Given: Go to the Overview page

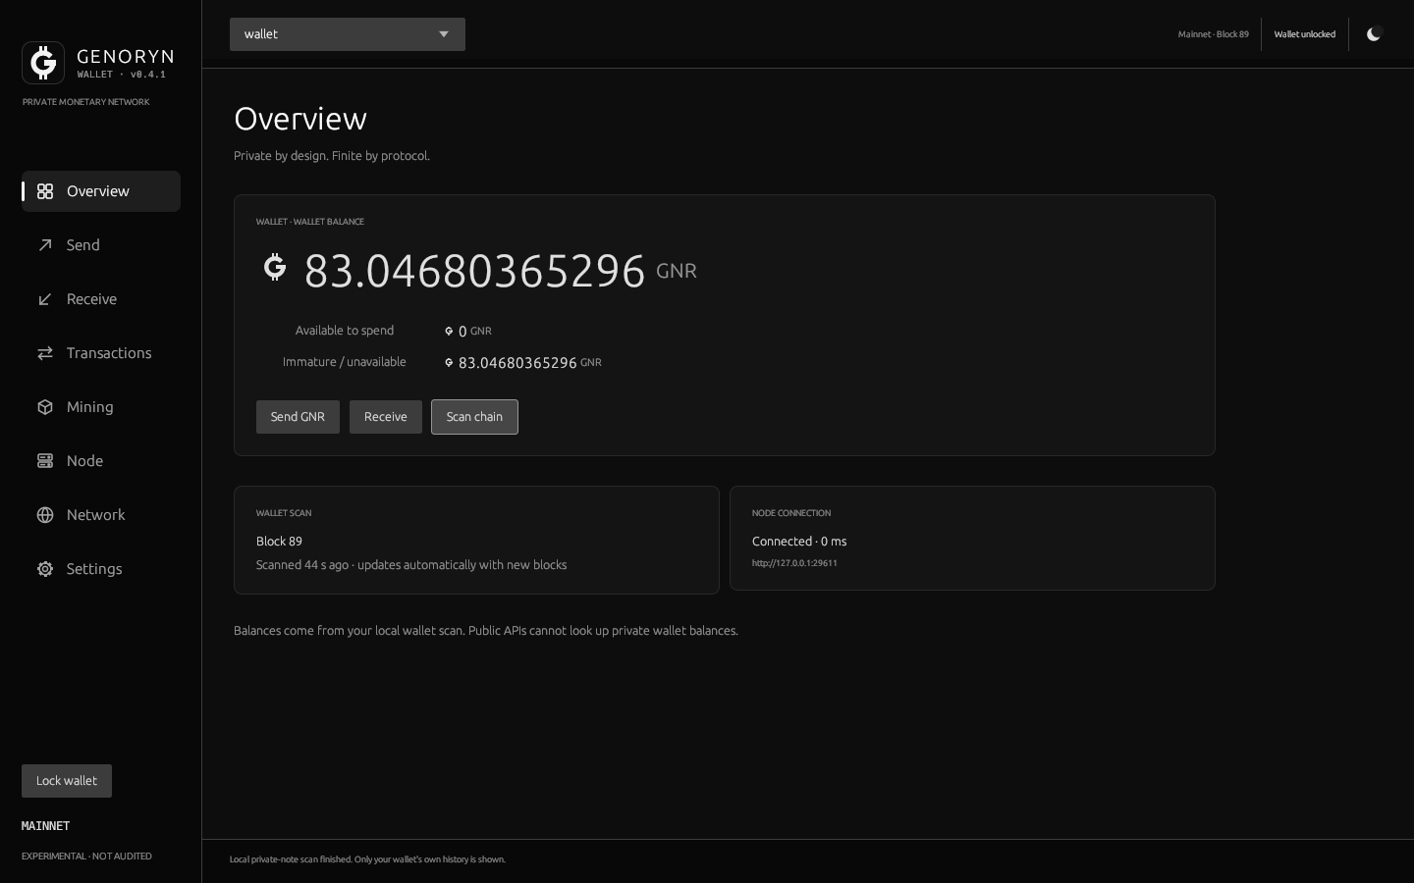Looking at the screenshot, I should pos(101,191).
